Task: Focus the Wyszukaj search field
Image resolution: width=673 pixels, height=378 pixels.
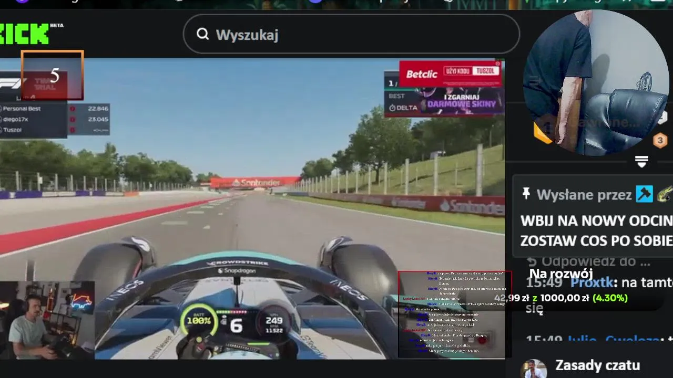Action: pos(351,34)
